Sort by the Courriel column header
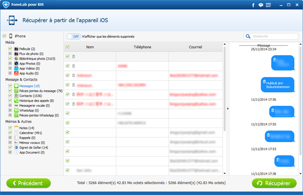The image size is (303, 195). click(195, 47)
